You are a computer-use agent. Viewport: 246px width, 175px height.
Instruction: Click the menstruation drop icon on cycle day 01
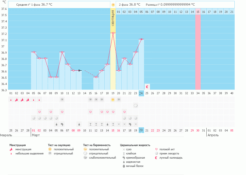click(x=10, y=100)
